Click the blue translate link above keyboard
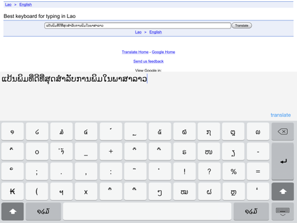This screenshot has height=223, width=297. point(280,115)
